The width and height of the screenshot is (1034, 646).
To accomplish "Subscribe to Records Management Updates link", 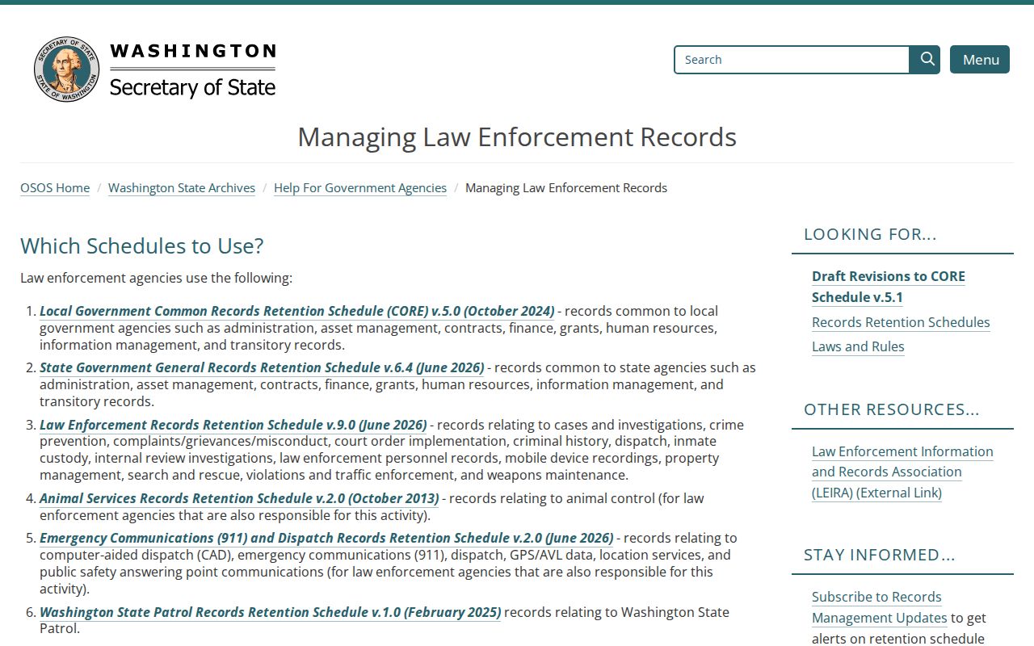I will (880, 607).
